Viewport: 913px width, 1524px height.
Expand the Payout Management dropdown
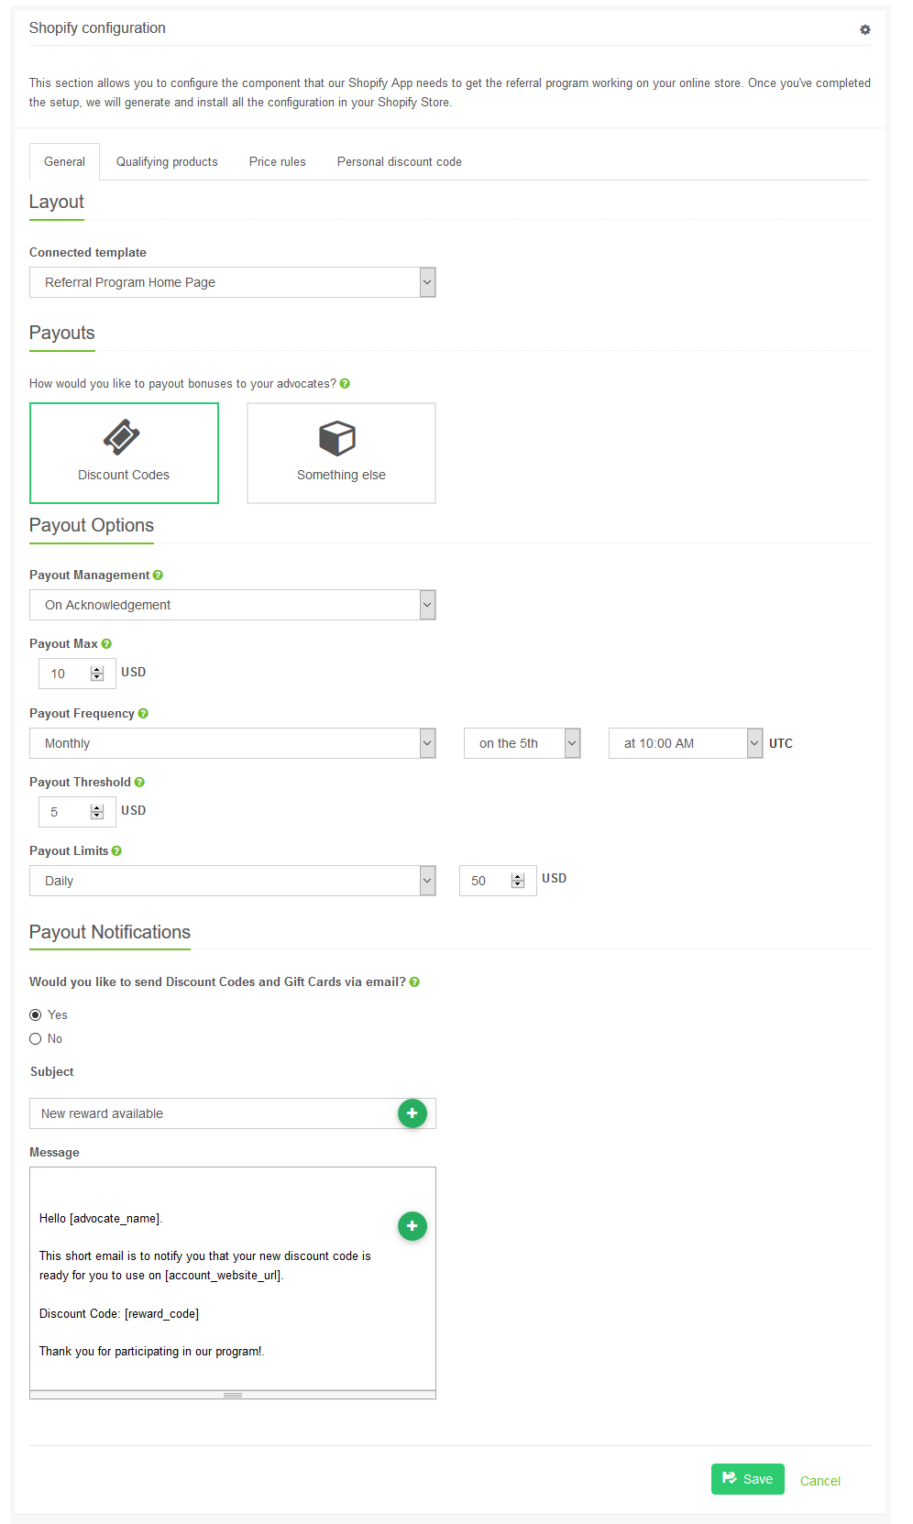click(233, 605)
